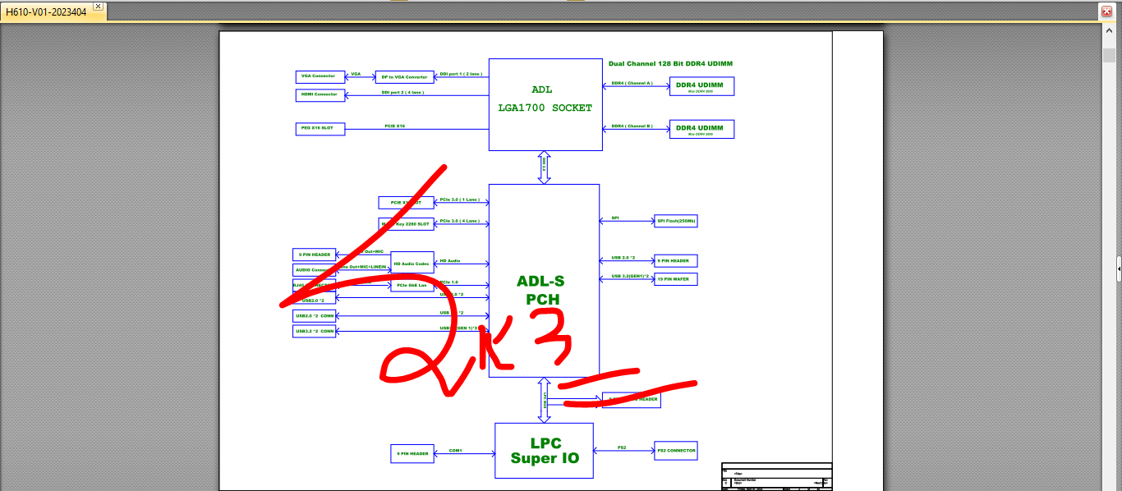Click the PEG X16 SLOT box
Image resolution: width=1122 pixels, height=491 pixels.
(320, 129)
